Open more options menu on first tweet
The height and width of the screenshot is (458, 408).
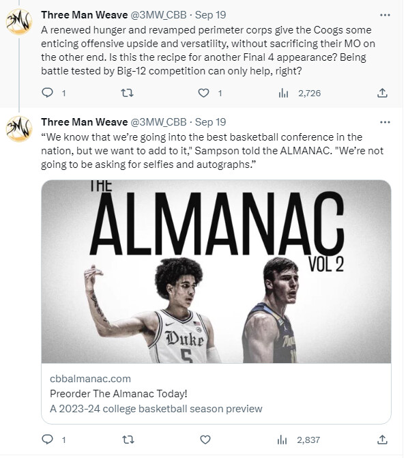tap(385, 15)
